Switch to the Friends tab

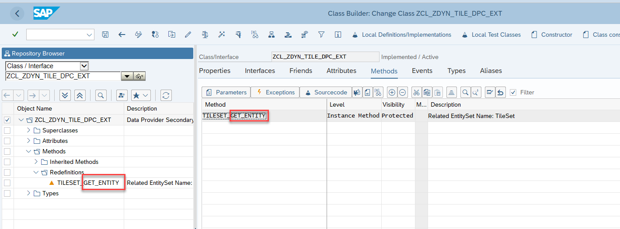click(x=301, y=71)
